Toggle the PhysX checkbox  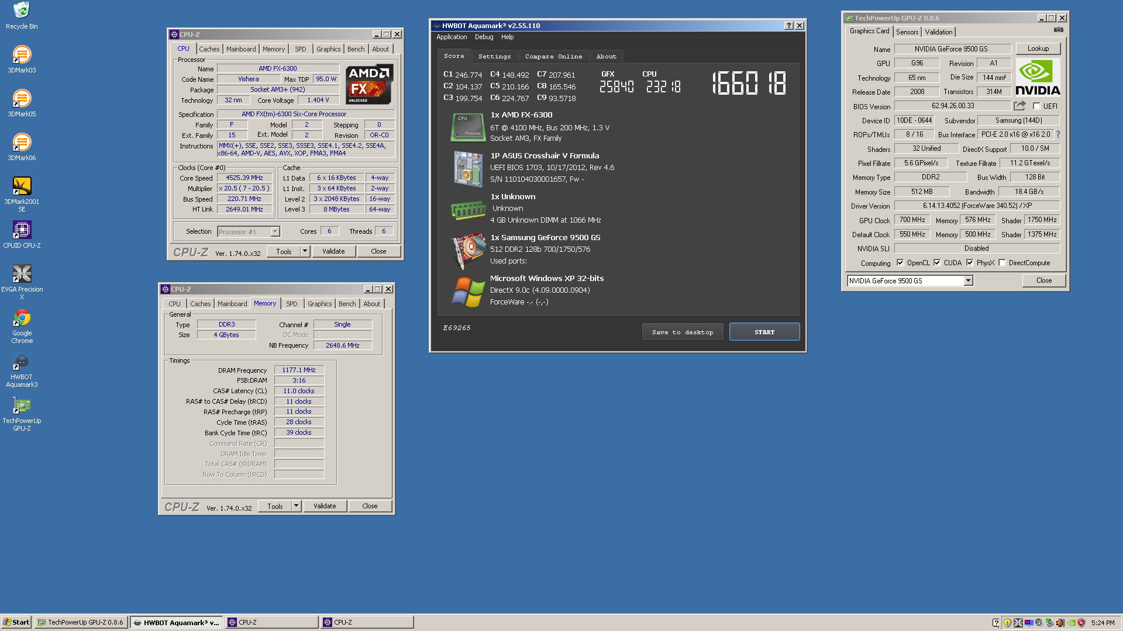click(x=970, y=263)
